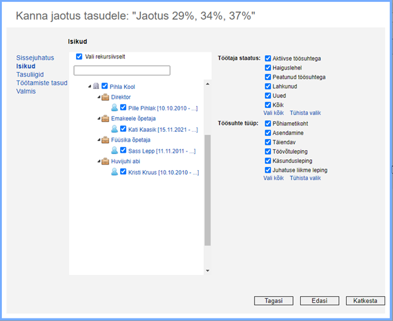Image resolution: width=393 pixels, height=321 pixels.
Task: Uncheck the Vali rekursiivselt checkbox
Action: (79, 57)
